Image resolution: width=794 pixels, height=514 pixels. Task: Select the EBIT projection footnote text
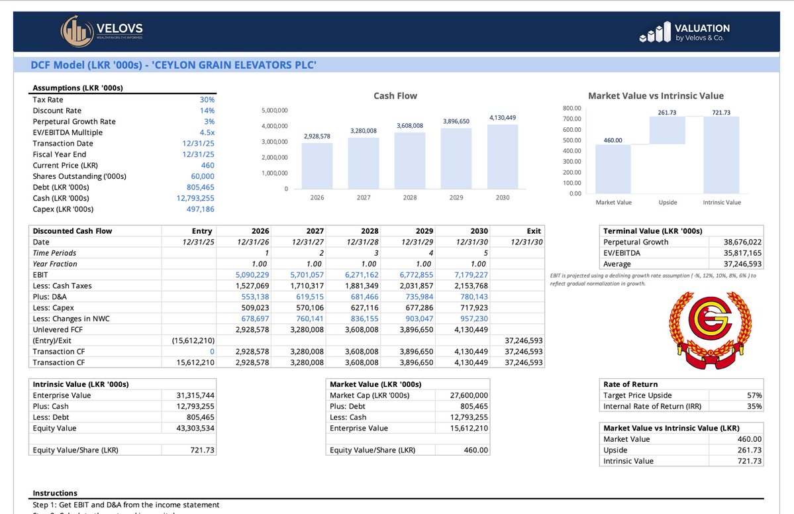[653, 280]
